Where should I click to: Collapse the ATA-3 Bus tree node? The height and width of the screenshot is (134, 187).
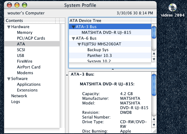pos(73,27)
